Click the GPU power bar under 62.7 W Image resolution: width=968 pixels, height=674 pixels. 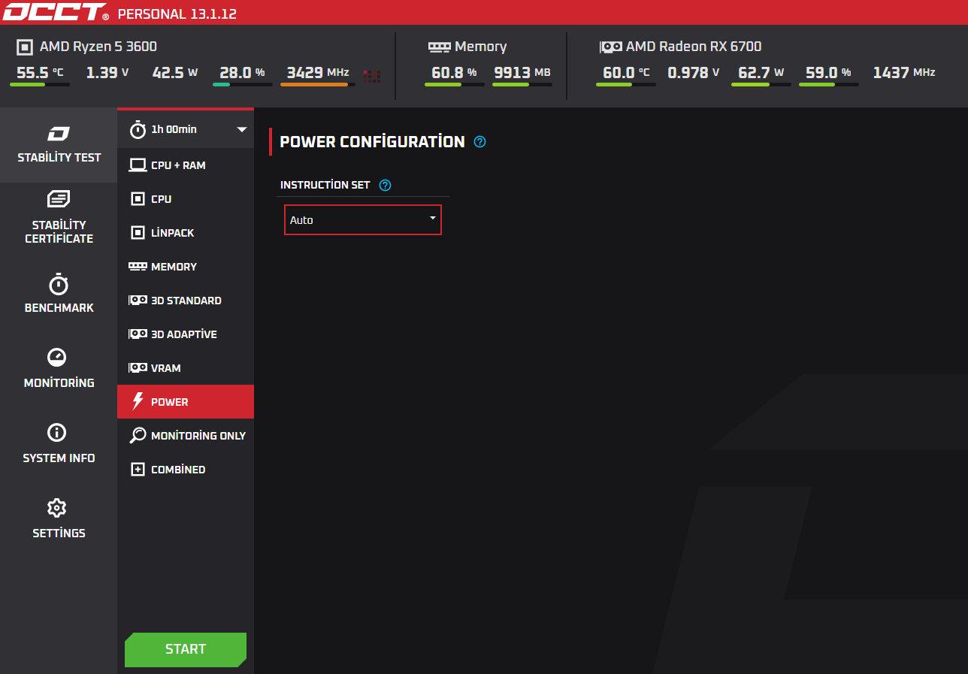761,85
